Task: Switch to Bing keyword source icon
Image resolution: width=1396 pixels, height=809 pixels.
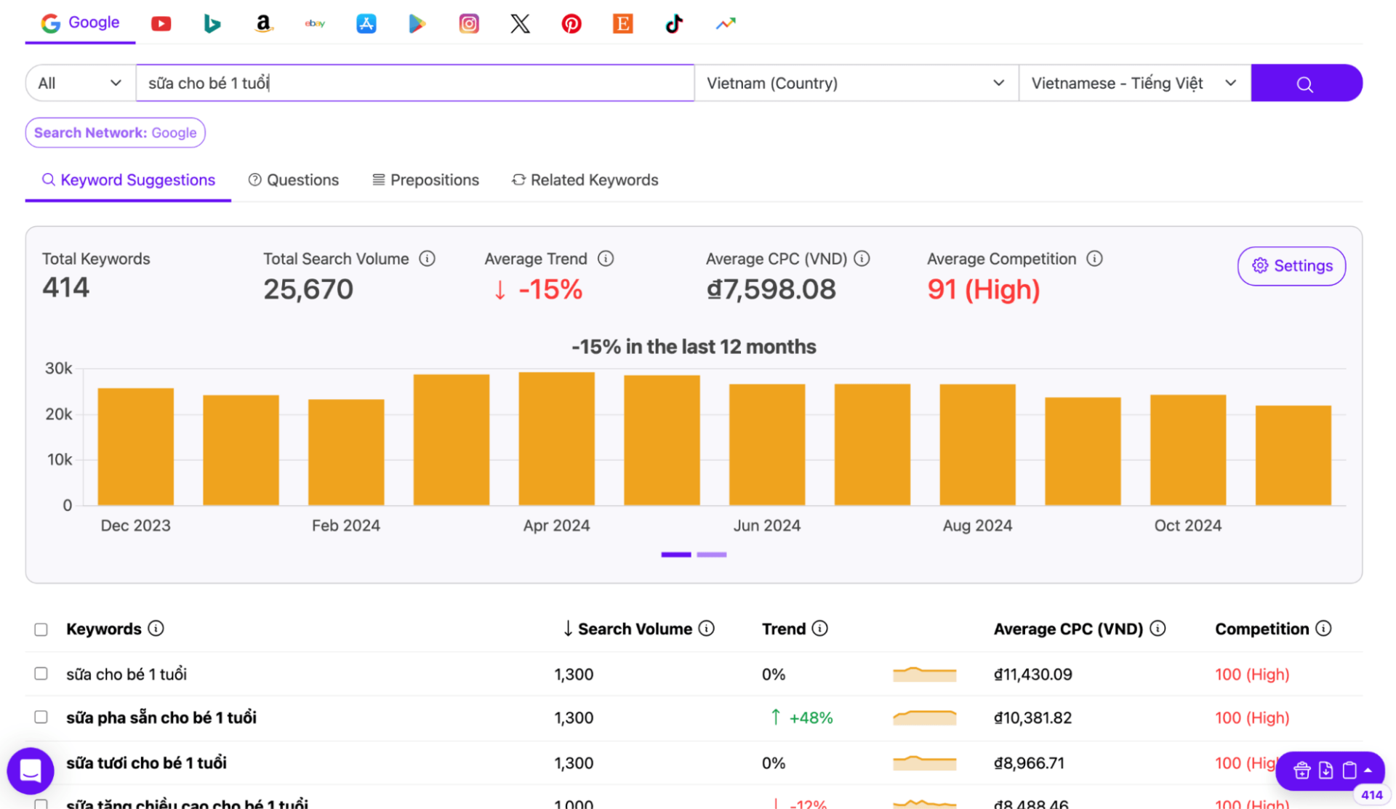Action: click(212, 24)
